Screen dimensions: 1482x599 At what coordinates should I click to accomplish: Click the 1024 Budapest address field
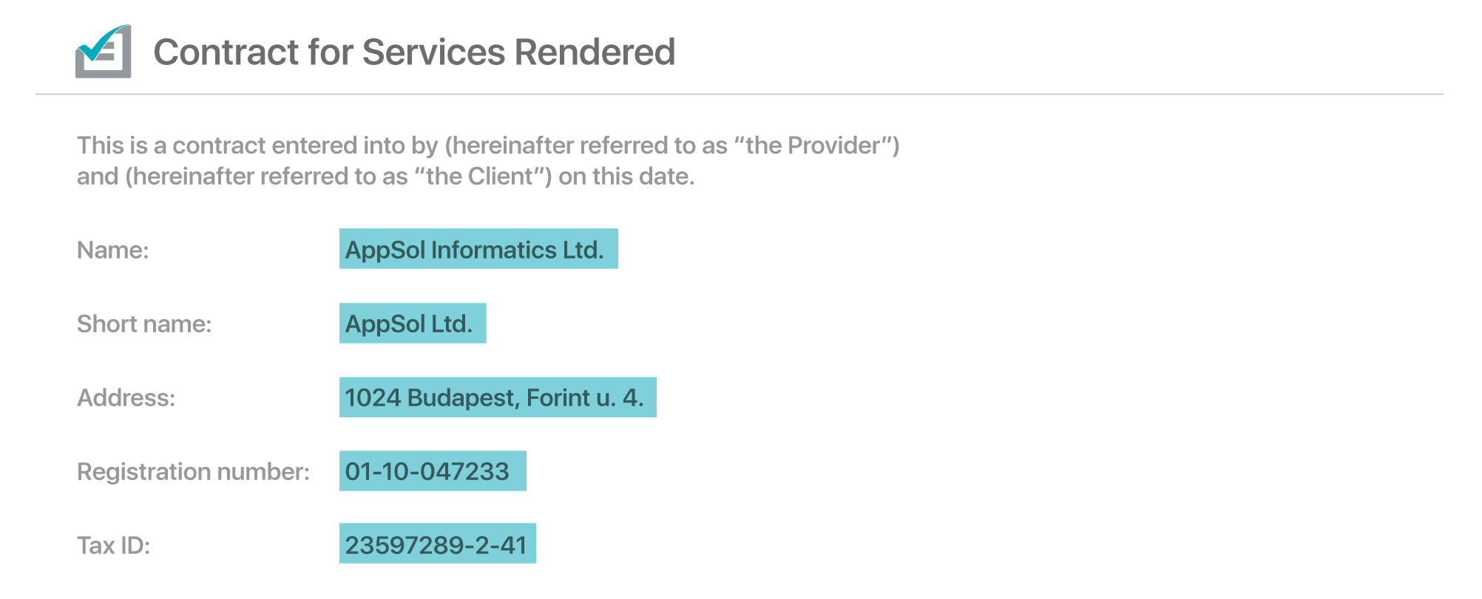pos(498,397)
